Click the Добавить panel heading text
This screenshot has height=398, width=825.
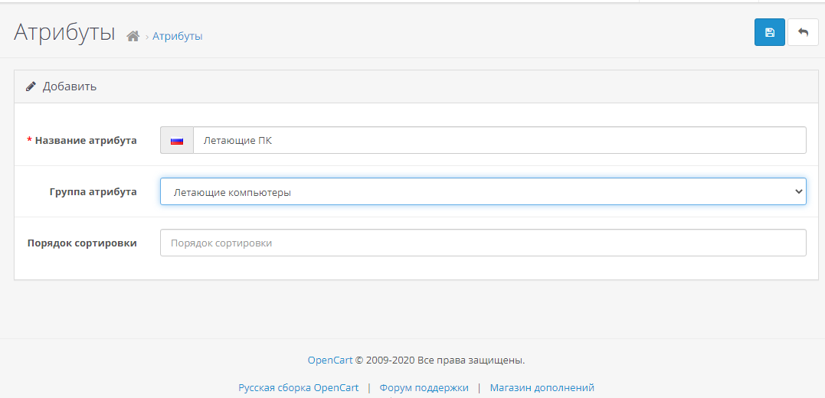click(x=69, y=86)
